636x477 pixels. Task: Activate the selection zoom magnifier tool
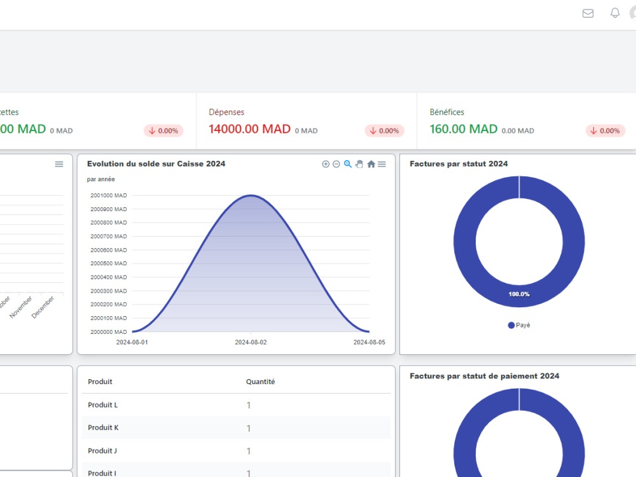(x=348, y=164)
